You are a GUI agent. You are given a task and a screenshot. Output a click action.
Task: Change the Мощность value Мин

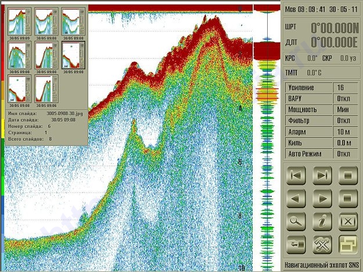click(x=345, y=109)
